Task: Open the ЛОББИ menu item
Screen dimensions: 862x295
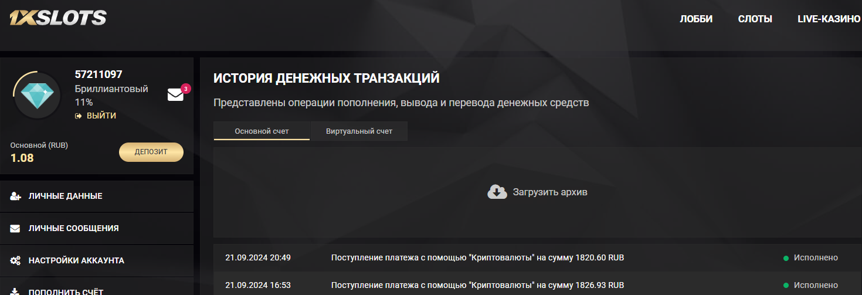Action: point(696,19)
